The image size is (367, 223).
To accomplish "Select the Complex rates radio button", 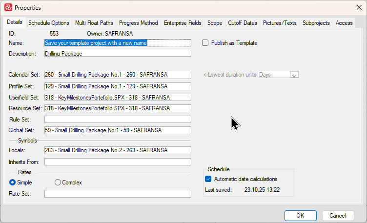I will click(58, 182).
